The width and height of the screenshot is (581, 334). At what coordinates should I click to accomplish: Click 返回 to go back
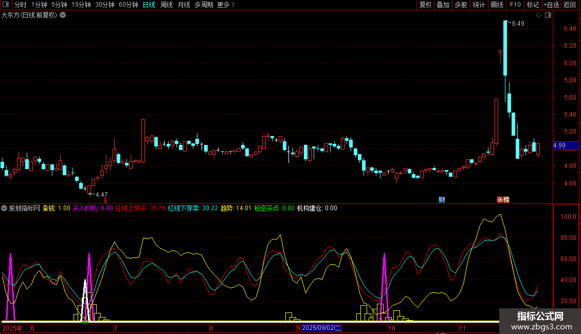coord(570,5)
